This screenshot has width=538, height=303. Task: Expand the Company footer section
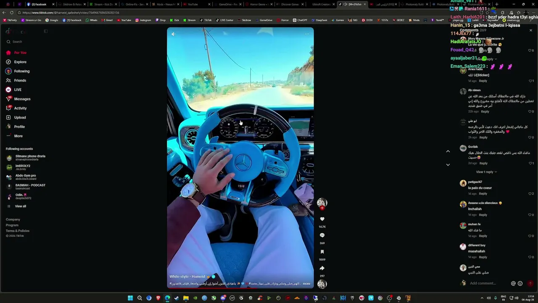point(13,219)
